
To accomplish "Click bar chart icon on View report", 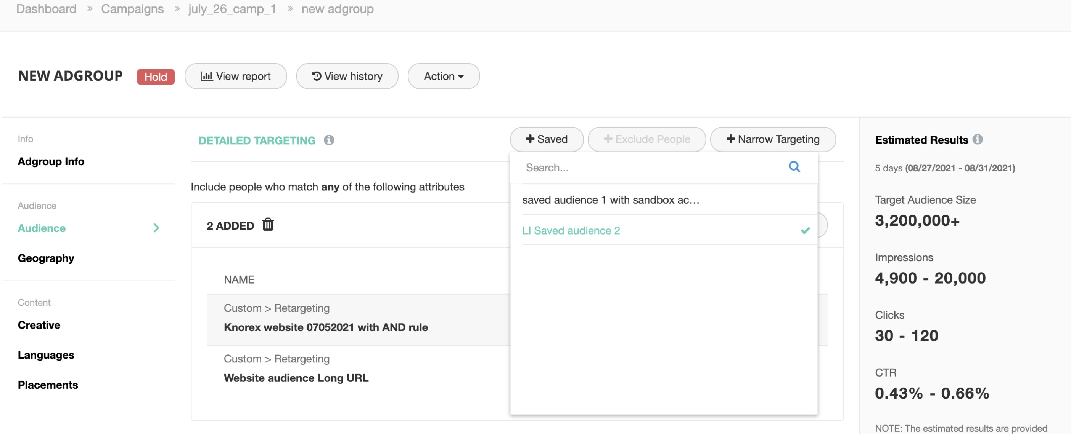I will [x=207, y=76].
